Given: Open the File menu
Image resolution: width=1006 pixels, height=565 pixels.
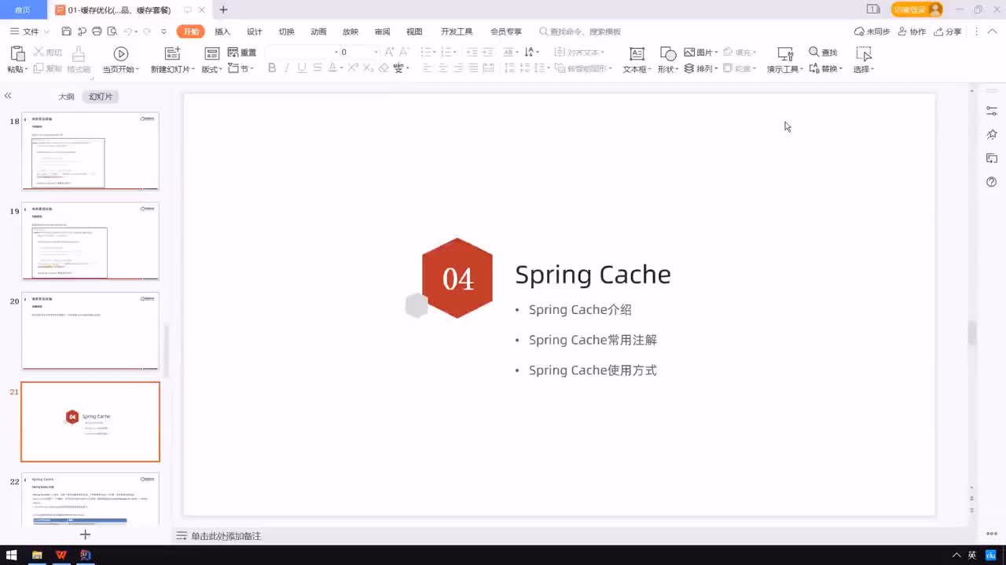Looking at the screenshot, I should (31, 31).
